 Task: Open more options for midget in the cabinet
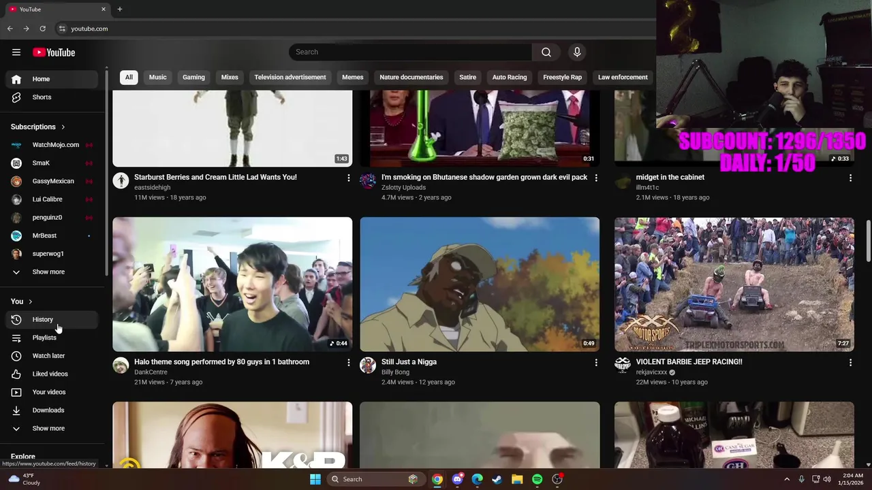[x=850, y=178]
